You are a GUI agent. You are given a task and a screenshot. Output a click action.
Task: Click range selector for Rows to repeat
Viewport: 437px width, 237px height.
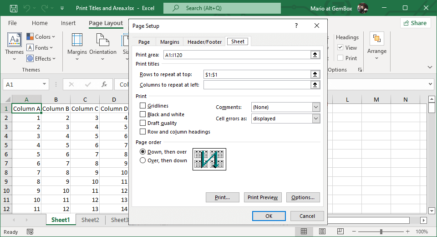click(x=315, y=74)
